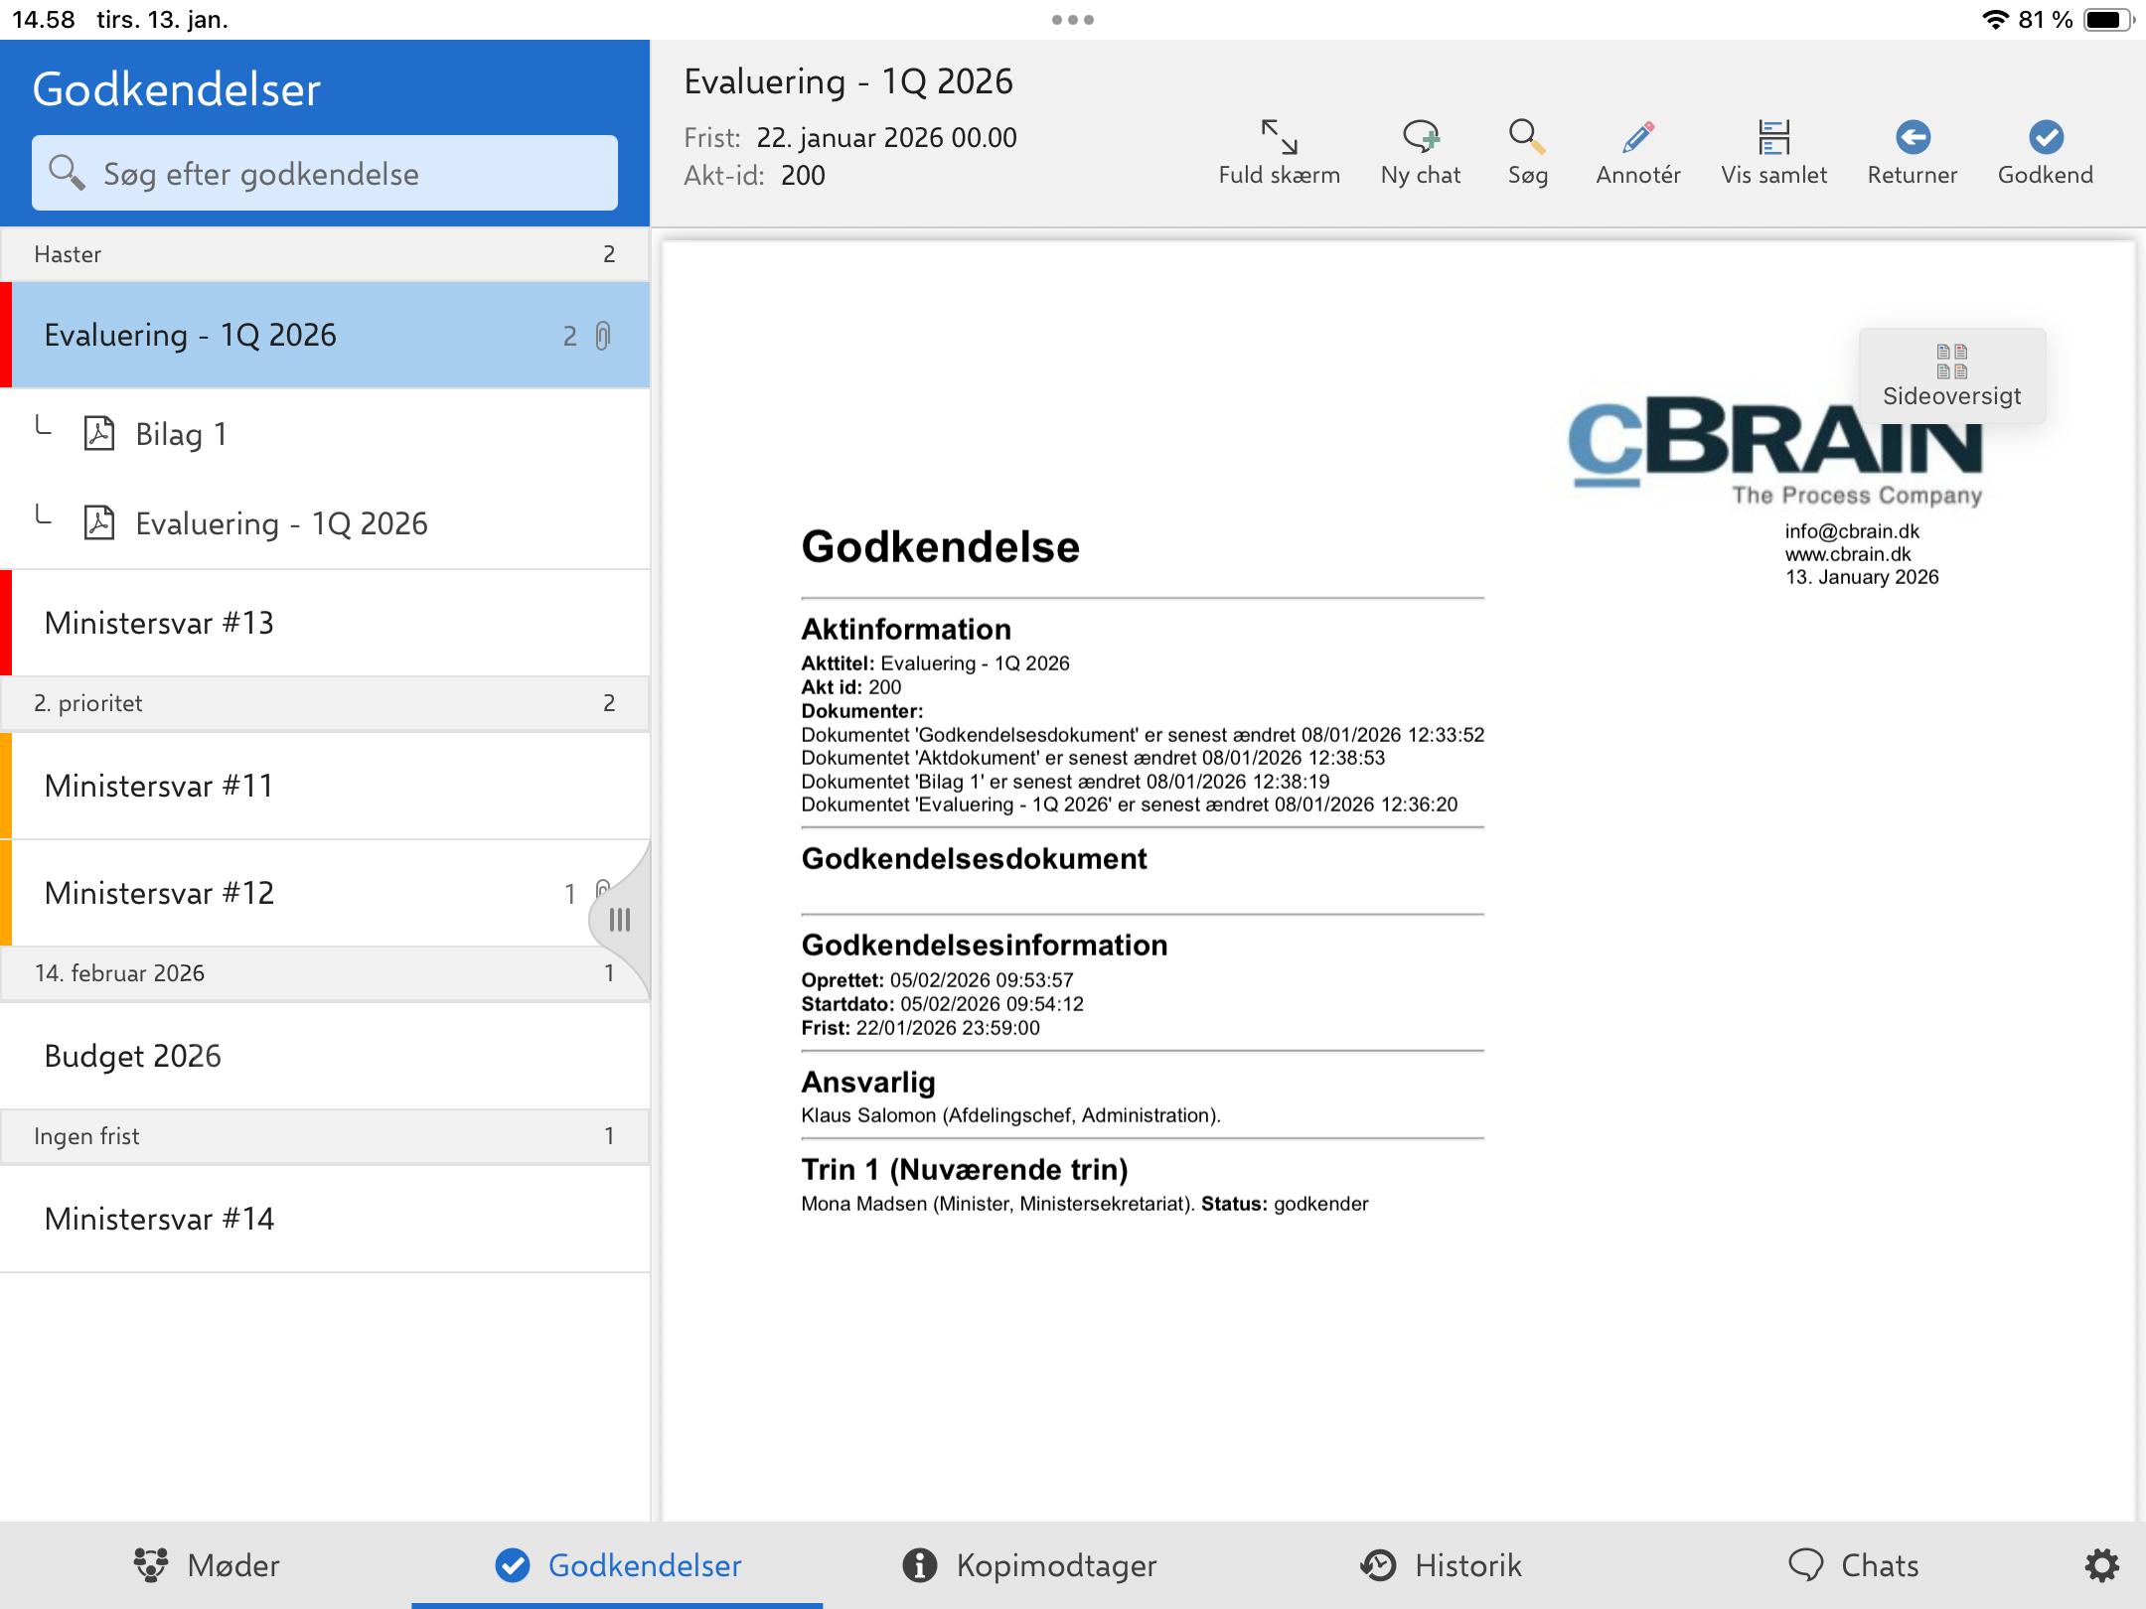The height and width of the screenshot is (1609, 2146).
Task: Approve the document with Godkend
Action: (x=2045, y=153)
